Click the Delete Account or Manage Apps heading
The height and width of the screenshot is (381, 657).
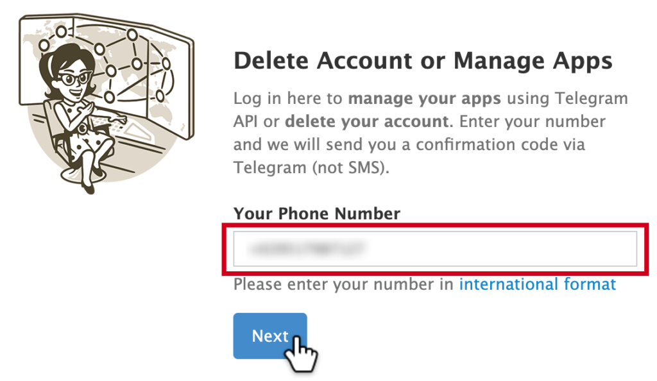point(423,61)
